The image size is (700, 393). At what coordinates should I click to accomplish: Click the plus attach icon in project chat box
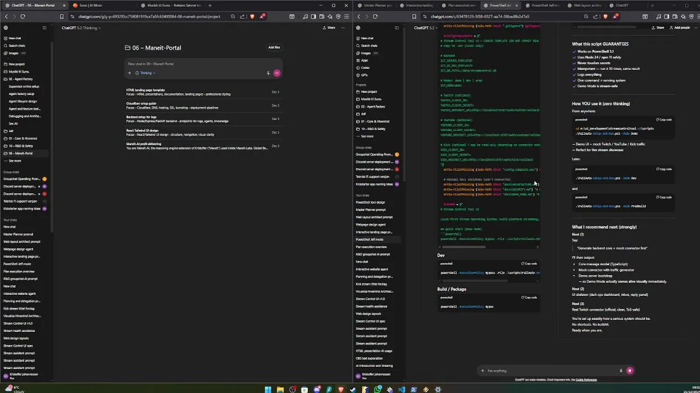tap(130, 73)
